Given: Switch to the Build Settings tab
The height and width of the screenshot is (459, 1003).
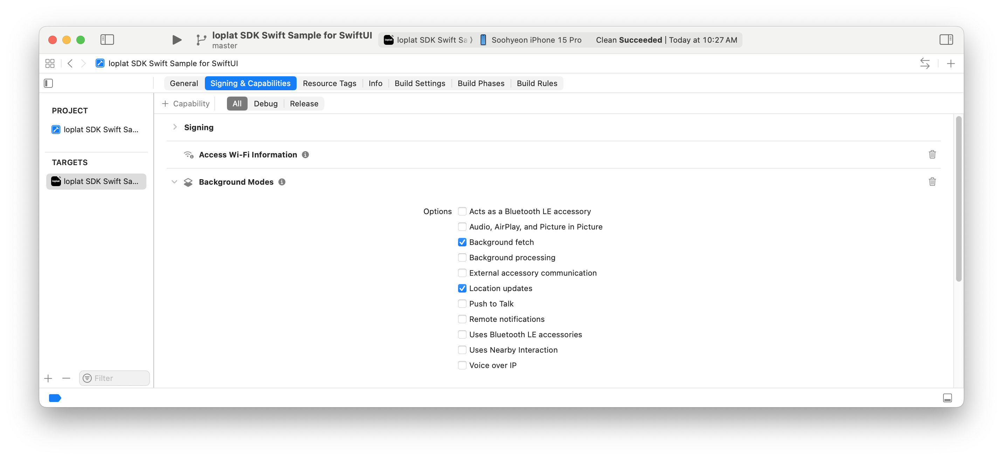Looking at the screenshot, I should (x=420, y=83).
